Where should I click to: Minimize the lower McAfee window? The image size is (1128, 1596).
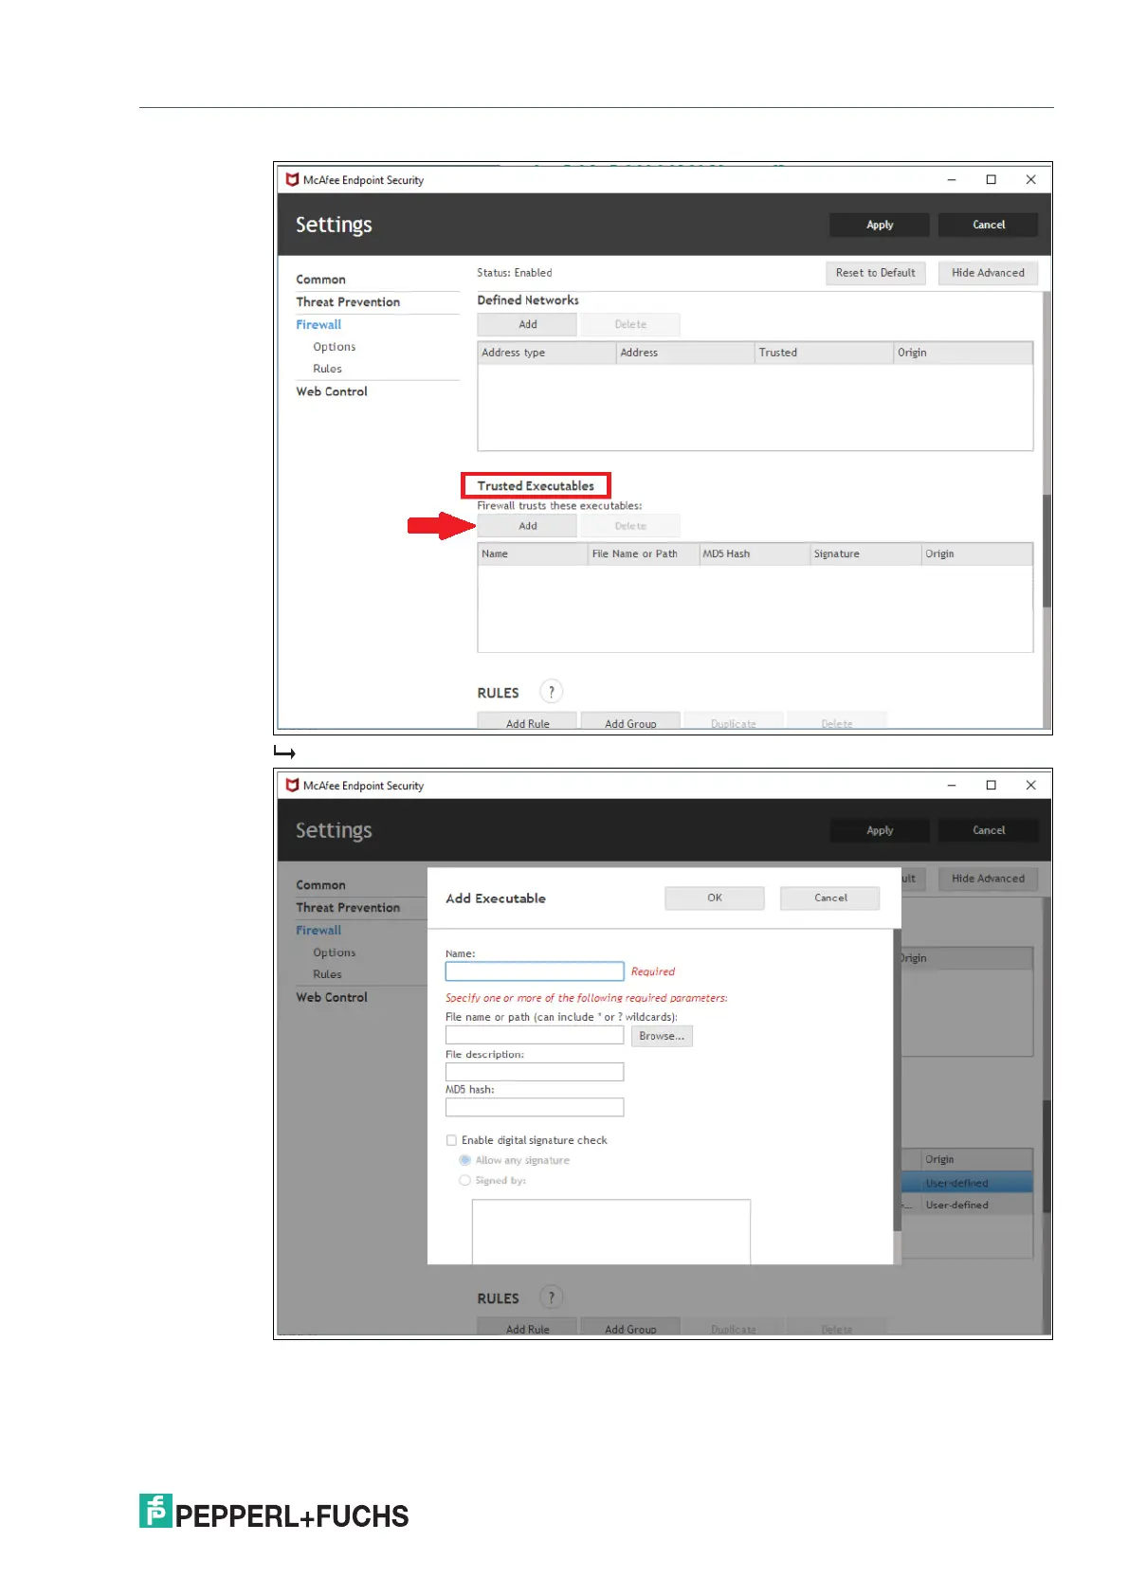(x=952, y=785)
